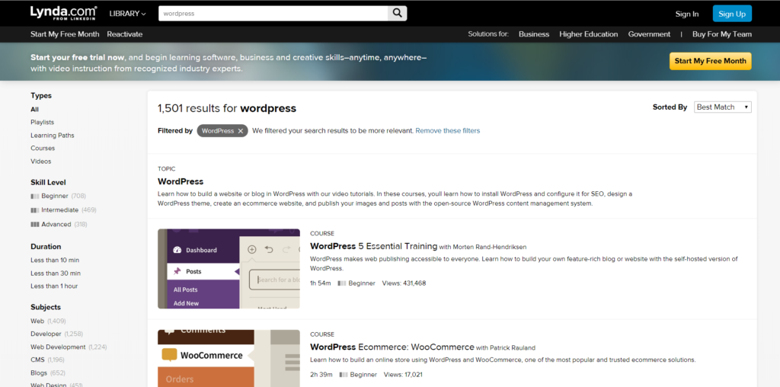Open the LIBRARY dropdown menu
Image resolution: width=780 pixels, height=387 pixels.
(127, 14)
